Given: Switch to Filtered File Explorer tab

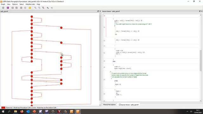Looking at the screenshot, I should 109,105.
